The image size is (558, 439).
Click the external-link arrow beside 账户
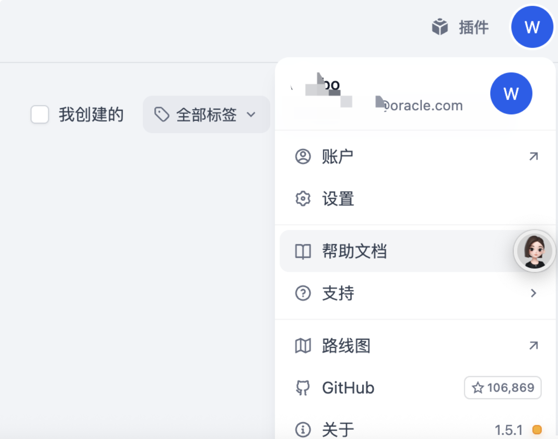point(534,156)
